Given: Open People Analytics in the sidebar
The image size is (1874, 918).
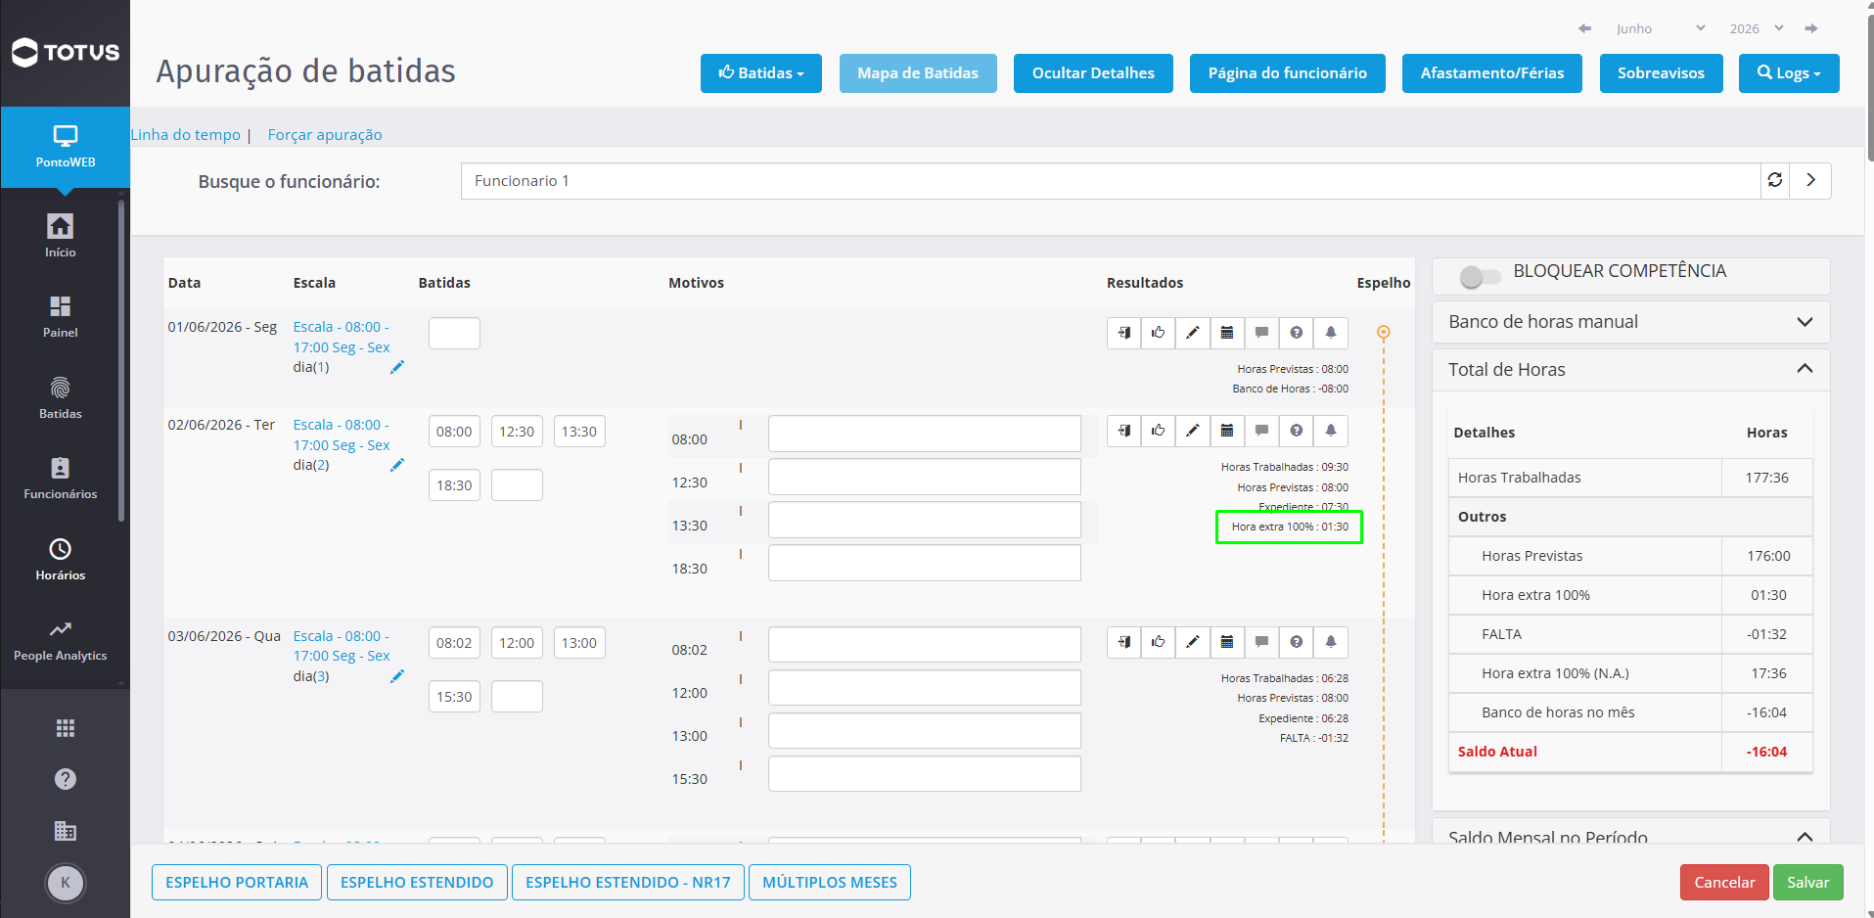Looking at the screenshot, I should pos(60,640).
